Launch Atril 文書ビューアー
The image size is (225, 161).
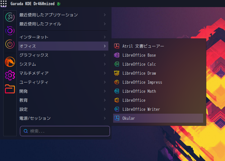click(158, 46)
